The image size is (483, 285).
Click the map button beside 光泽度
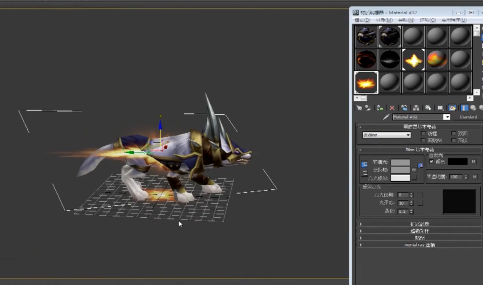(x=420, y=203)
